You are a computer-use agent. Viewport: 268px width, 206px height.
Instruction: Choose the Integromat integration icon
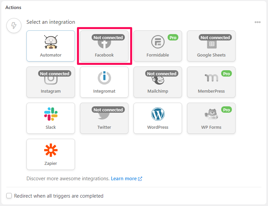click(104, 78)
